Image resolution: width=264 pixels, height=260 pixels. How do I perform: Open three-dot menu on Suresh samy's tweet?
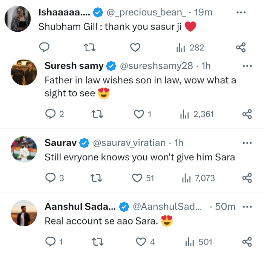[247, 66]
